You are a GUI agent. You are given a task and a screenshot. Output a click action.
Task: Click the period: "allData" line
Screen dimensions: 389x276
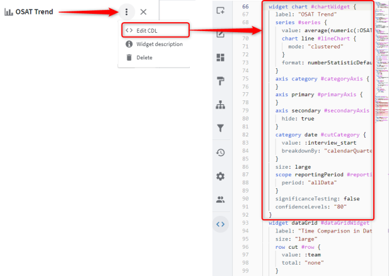coord(309,183)
